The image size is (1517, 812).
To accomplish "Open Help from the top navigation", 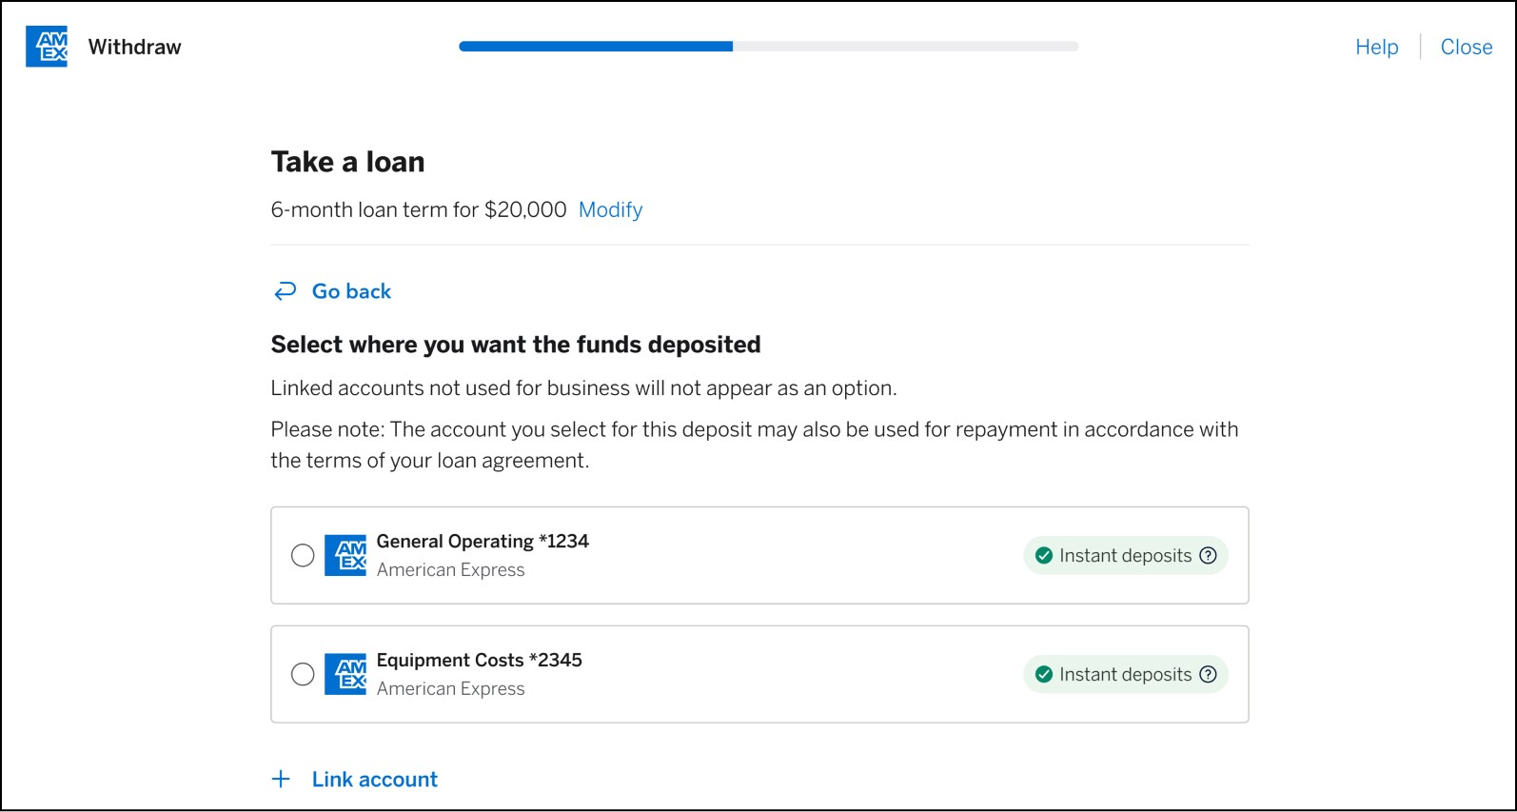I will (x=1376, y=46).
